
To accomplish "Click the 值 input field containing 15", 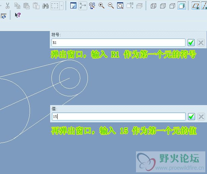I will (119, 117).
